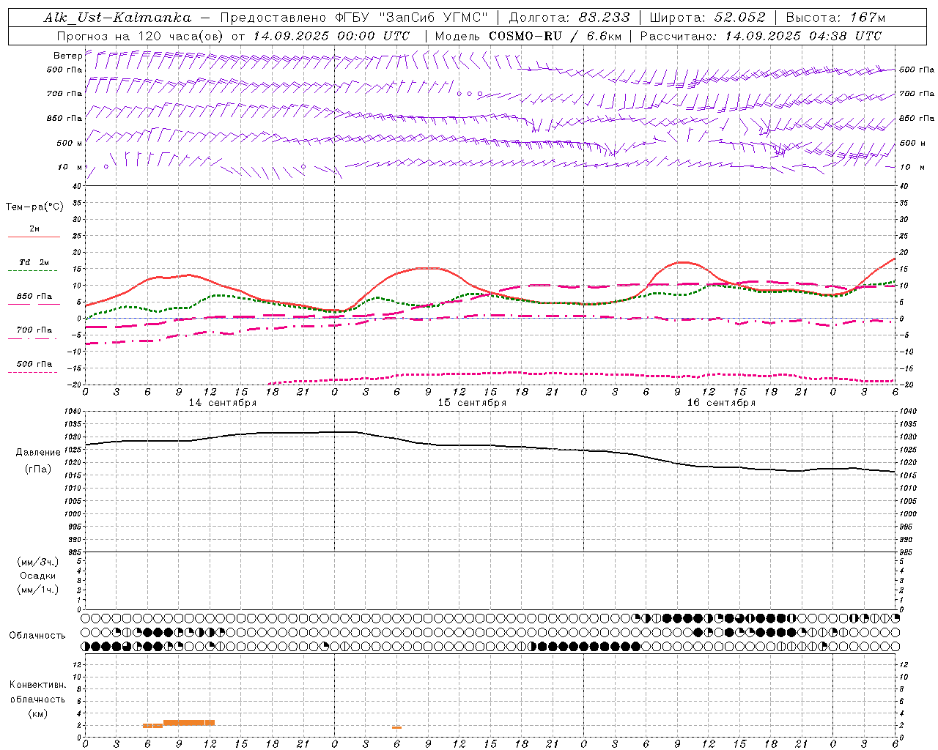Click the 500 гПа temperature legend entry

click(34, 364)
